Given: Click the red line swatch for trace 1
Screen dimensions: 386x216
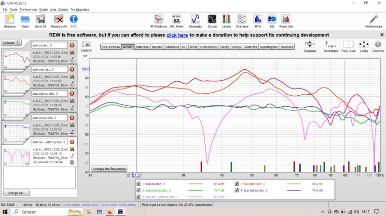Looking at the screenshot, I should (x=196, y=184).
